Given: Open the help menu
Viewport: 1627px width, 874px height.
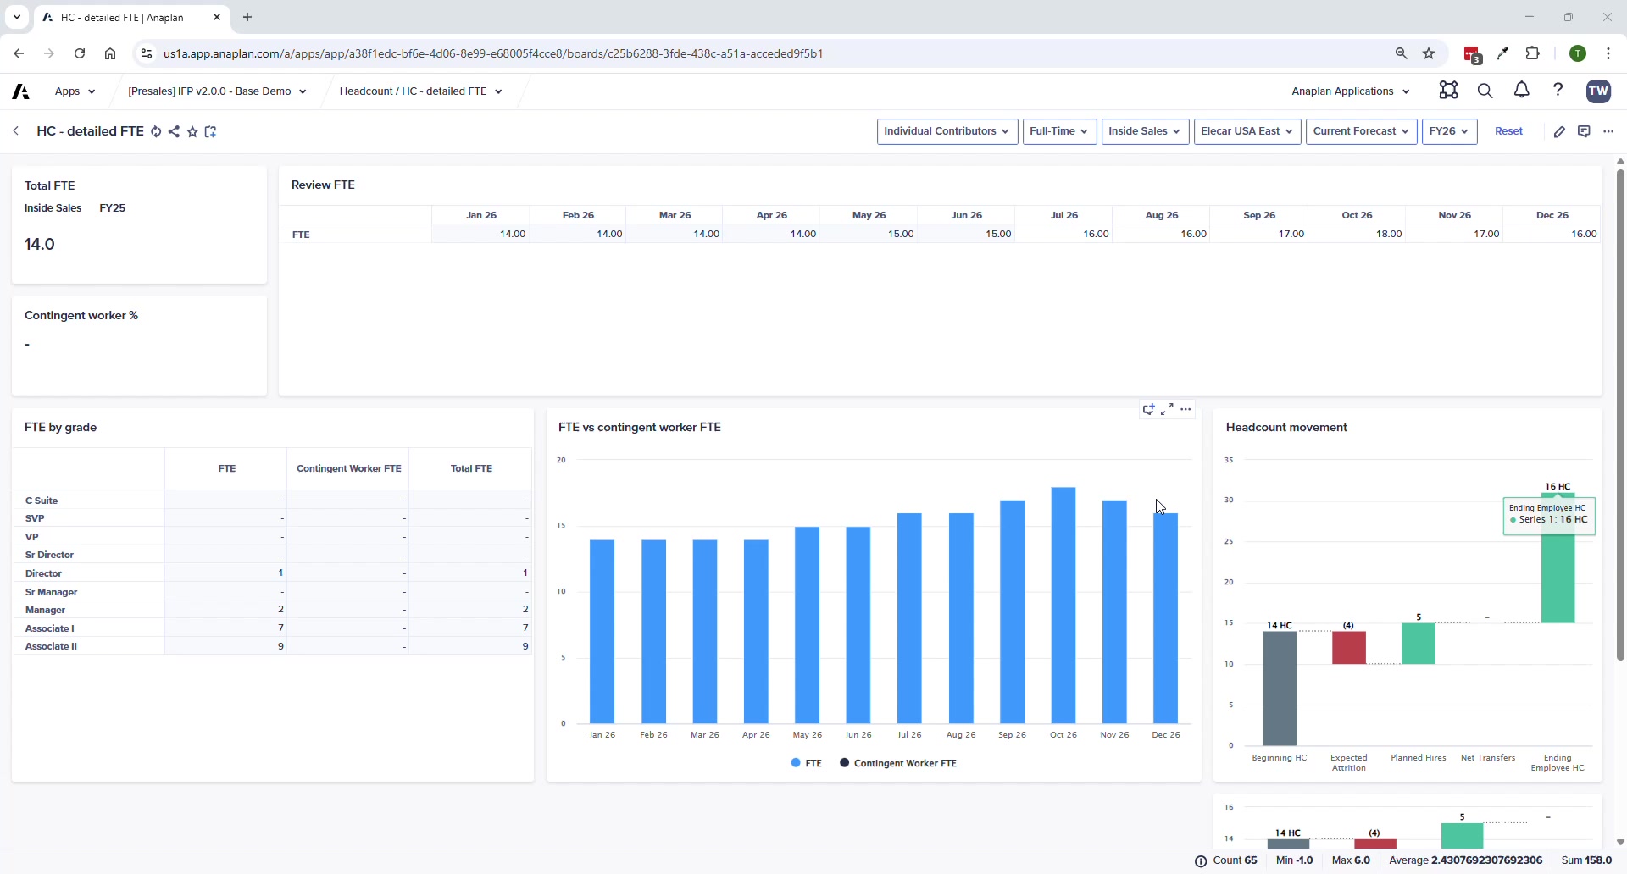Looking at the screenshot, I should point(1558,91).
